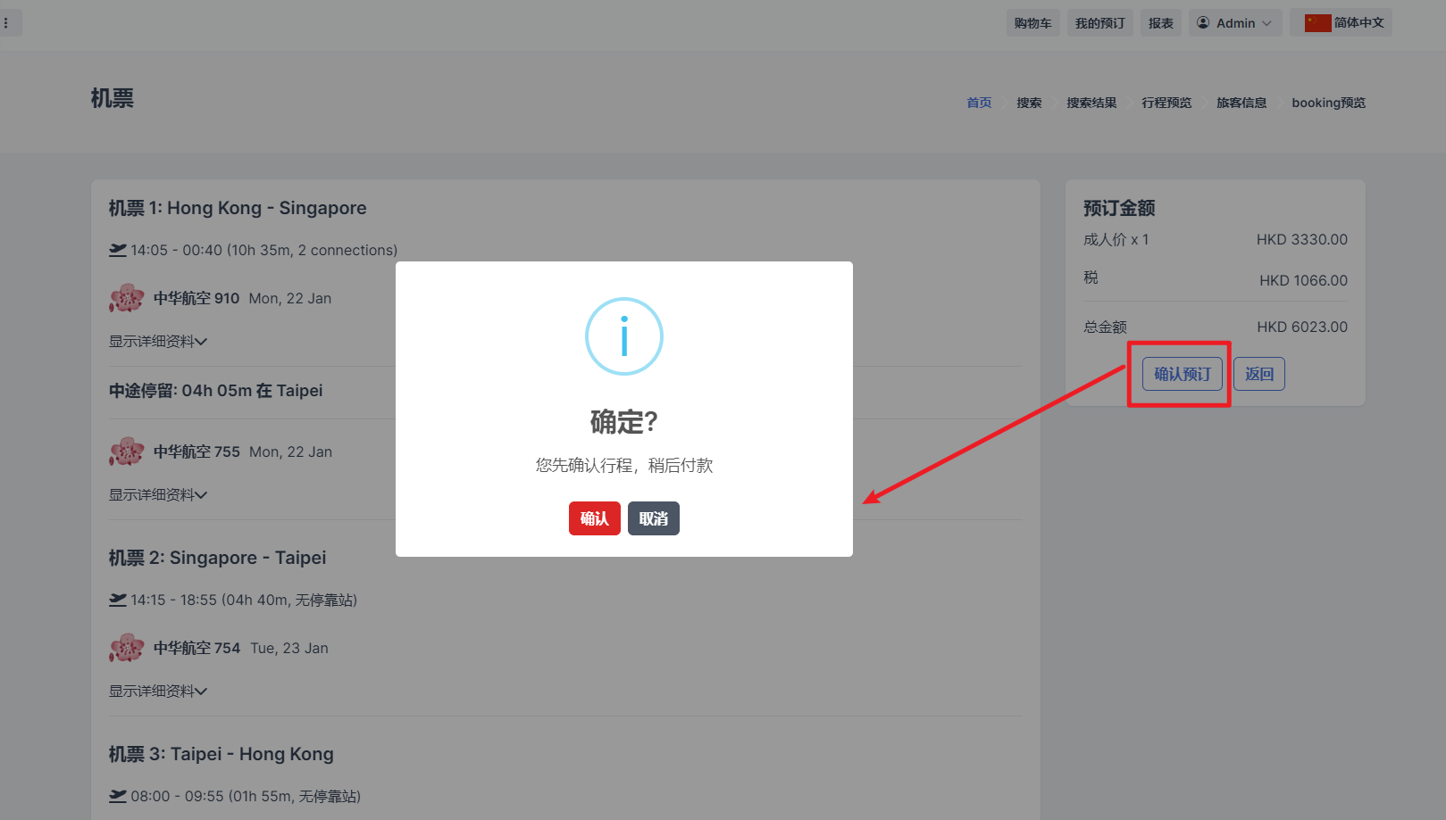Click the airplane icon beside 14:05 departure

pyautogui.click(x=118, y=250)
